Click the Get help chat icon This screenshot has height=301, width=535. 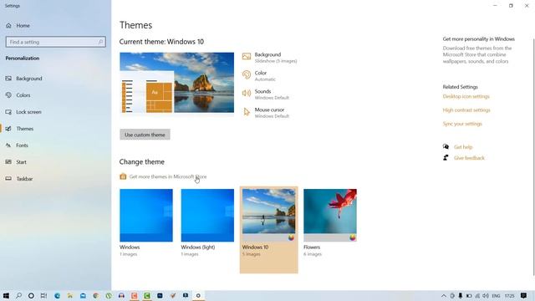tap(446, 147)
